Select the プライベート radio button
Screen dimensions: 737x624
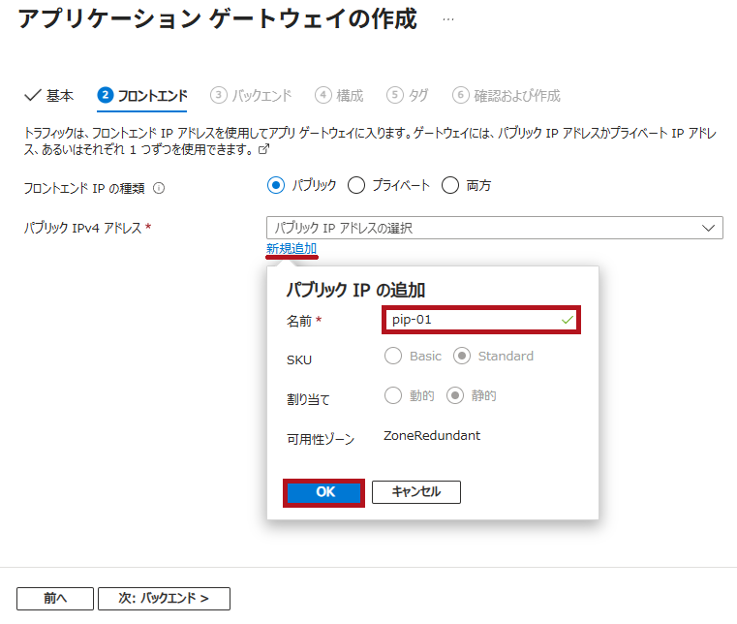(355, 185)
